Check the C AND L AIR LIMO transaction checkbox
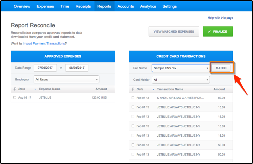Image resolution: width=253 pixels, height=164 pixels. coord(133,98)
